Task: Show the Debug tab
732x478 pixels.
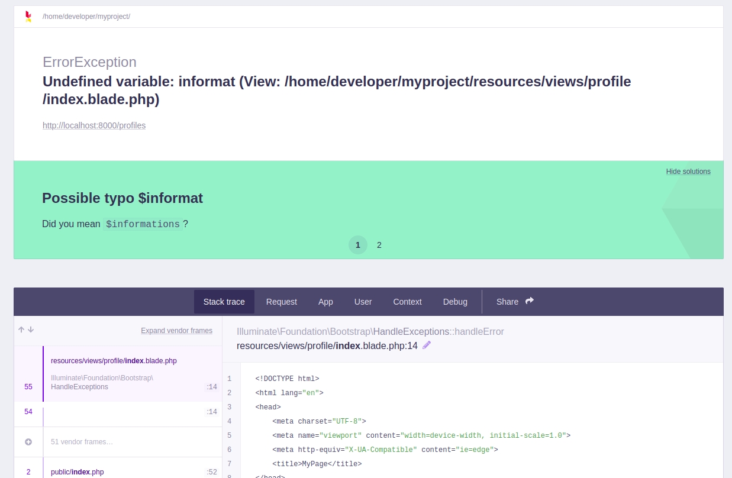Action: (455, 302)
